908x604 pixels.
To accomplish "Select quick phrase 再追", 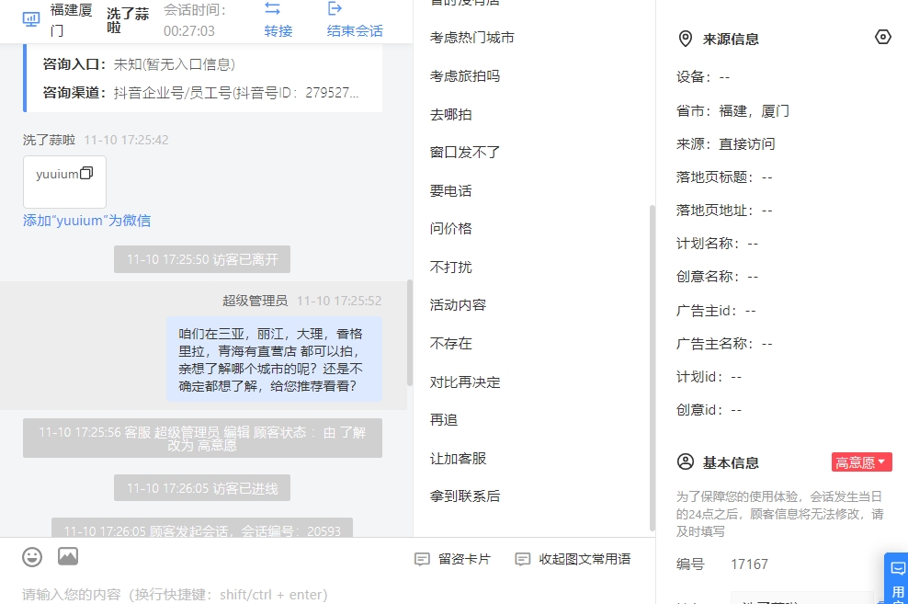I will [x=444, y=419].
